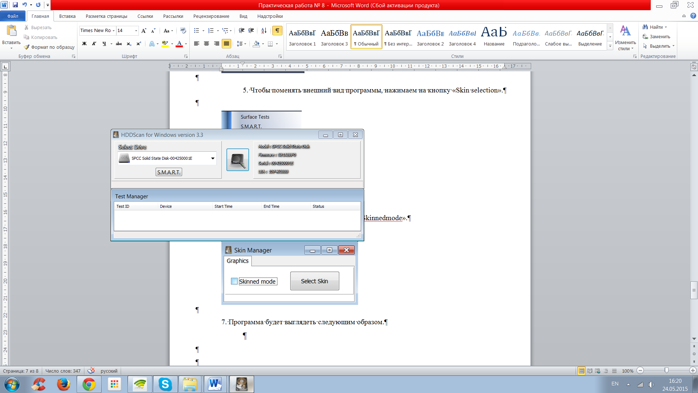Viewport: 698px width, 393px height.
Task: Switch to the Ссылки tab
Action: point(145,16)
